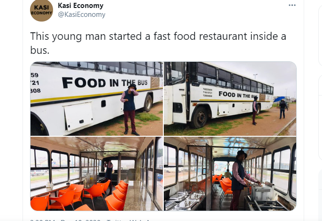The image size is (322, 221).
Task: Open the Kasi Economy display name link
Action: coord(81,6)
